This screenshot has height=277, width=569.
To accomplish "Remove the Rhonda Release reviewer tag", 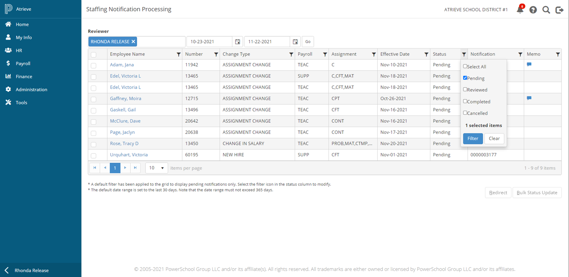I will coord(133,42).
